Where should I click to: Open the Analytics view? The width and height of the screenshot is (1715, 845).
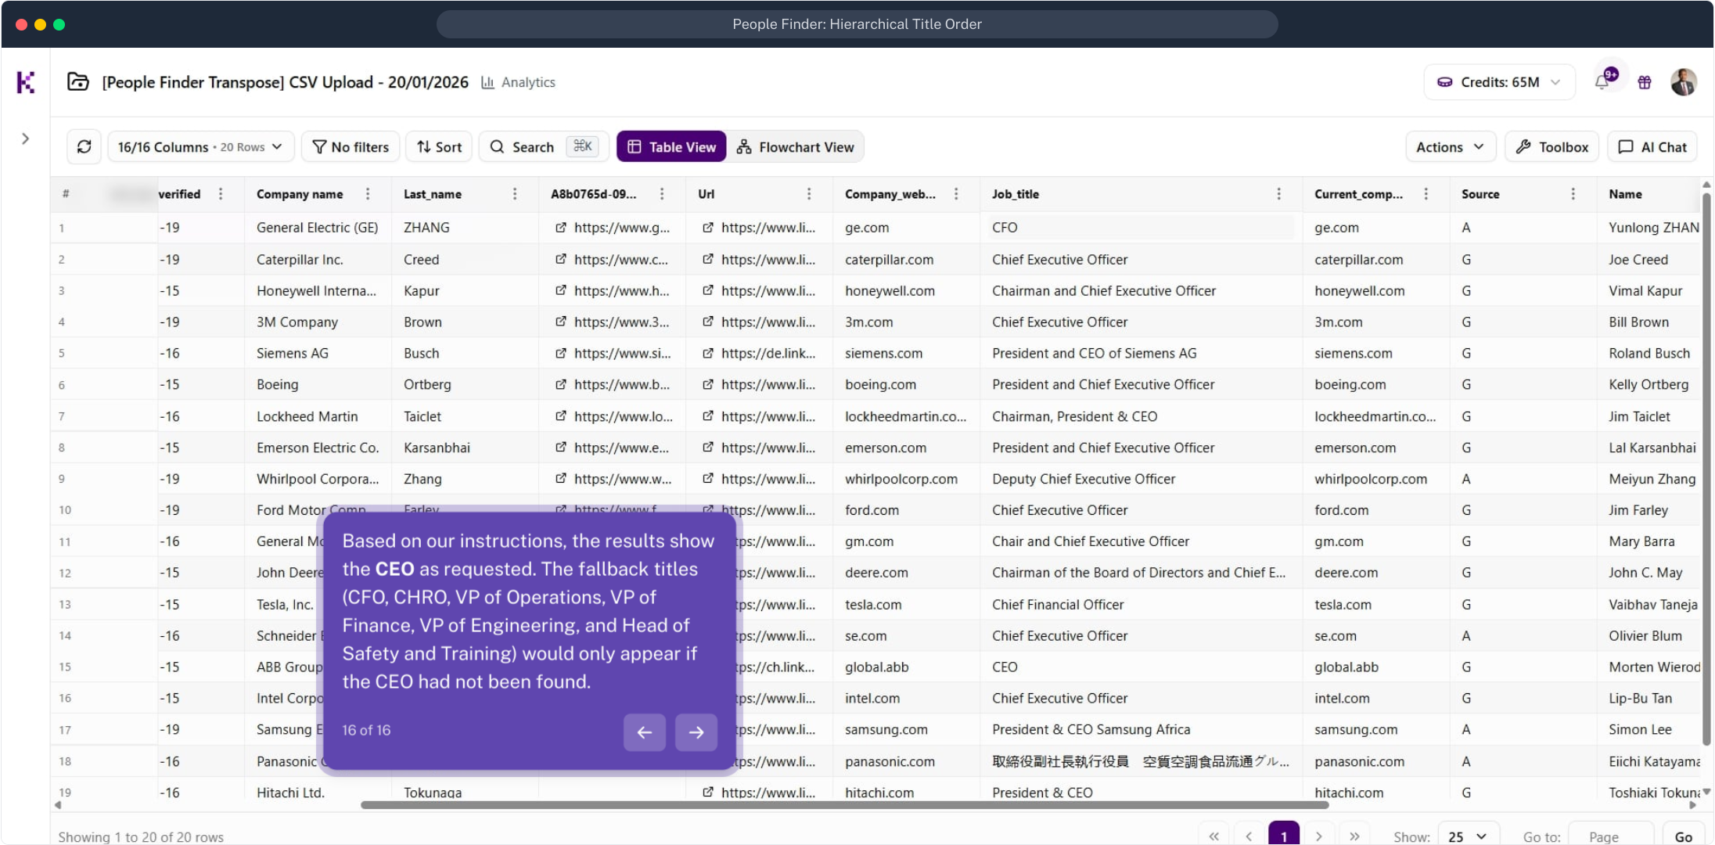tap(518, 82)
